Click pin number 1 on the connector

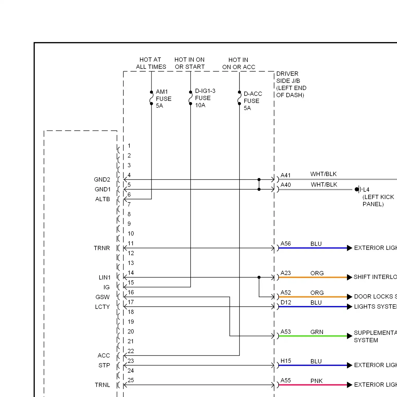pyautogui.click(x=129, y=146)
